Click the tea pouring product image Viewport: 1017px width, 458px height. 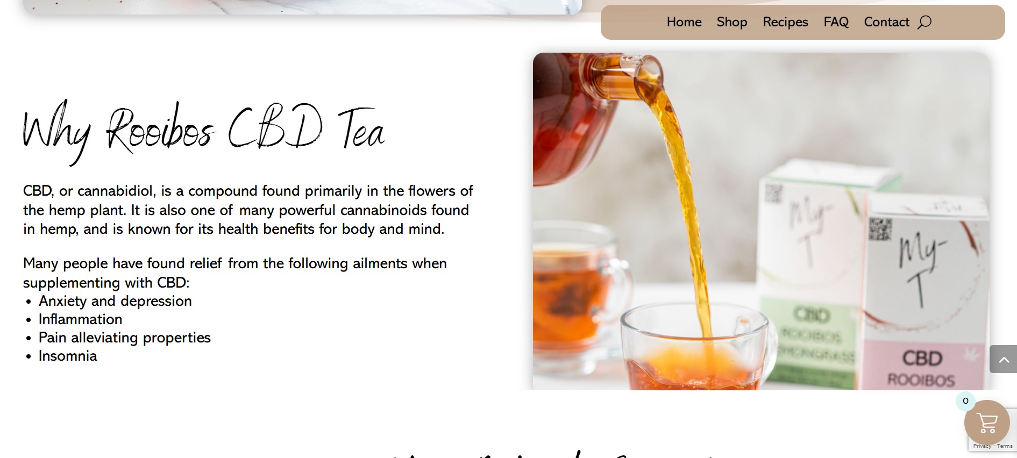[x=761, y=221]
